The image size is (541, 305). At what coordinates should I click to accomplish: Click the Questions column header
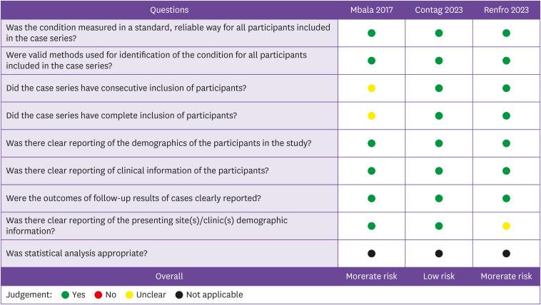tap(169, 10)
